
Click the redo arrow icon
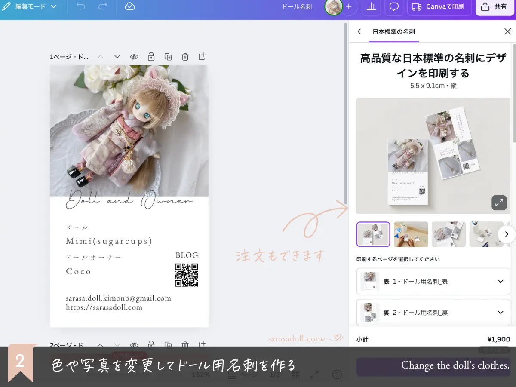(102, 6)
